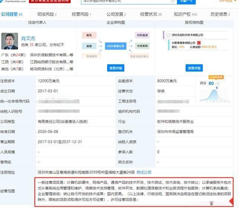The width and height of the screenshot is (238, 210).
Task: Open 斑马网信科技（北京） company link
Action: (52, 69)
